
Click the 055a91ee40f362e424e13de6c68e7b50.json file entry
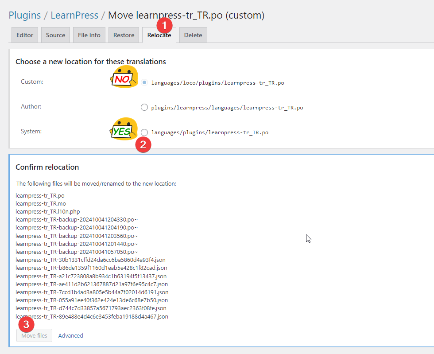coord(92,300)
